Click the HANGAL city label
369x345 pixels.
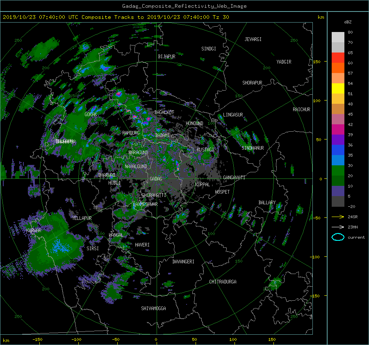point(116,235)
